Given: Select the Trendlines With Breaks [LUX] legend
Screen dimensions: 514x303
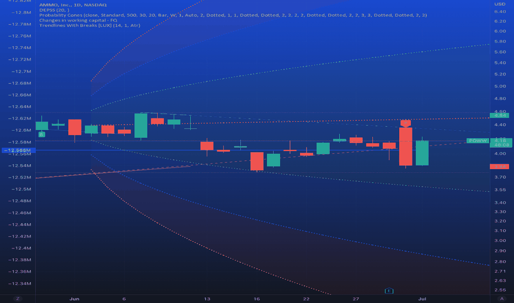Looking at the screenshot, I should tap(89, 25).
